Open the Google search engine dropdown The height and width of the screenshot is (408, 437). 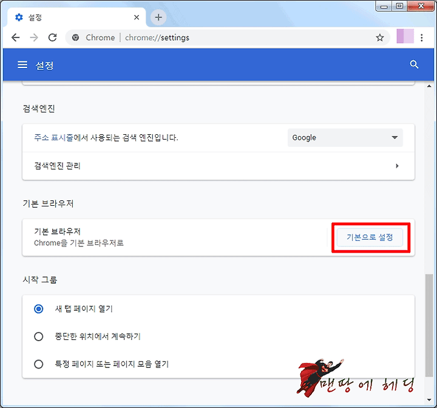coord(345,137)
